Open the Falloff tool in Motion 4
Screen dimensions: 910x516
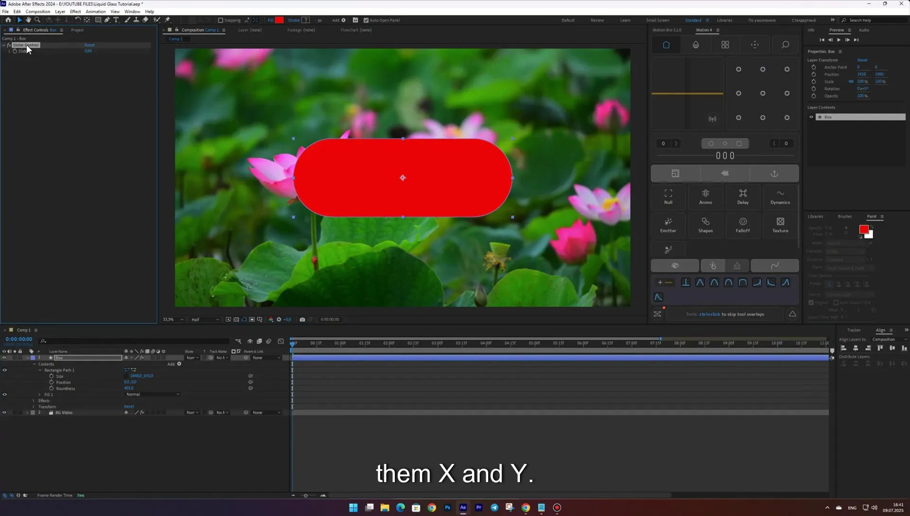pos(743,225)
